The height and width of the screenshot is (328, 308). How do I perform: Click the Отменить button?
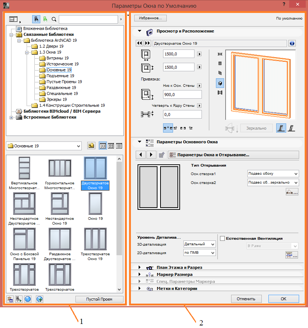246,299
